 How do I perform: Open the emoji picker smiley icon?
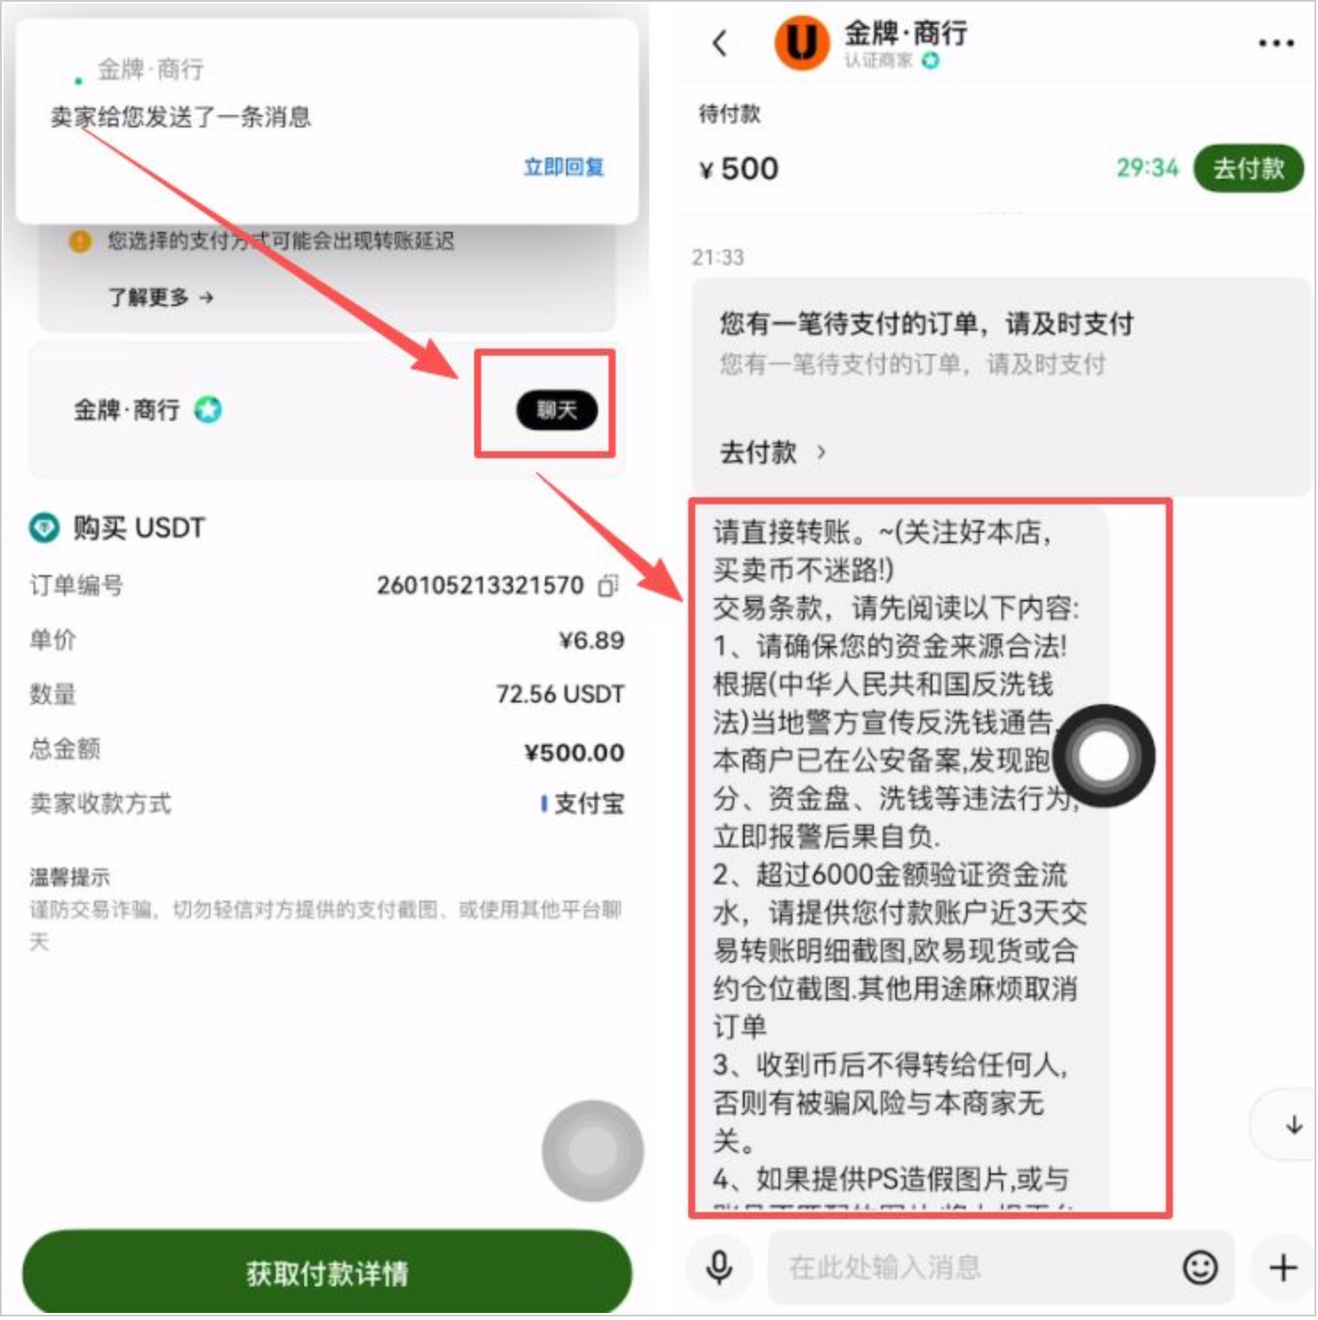pyautogui.click(x=1199, y=1267)
